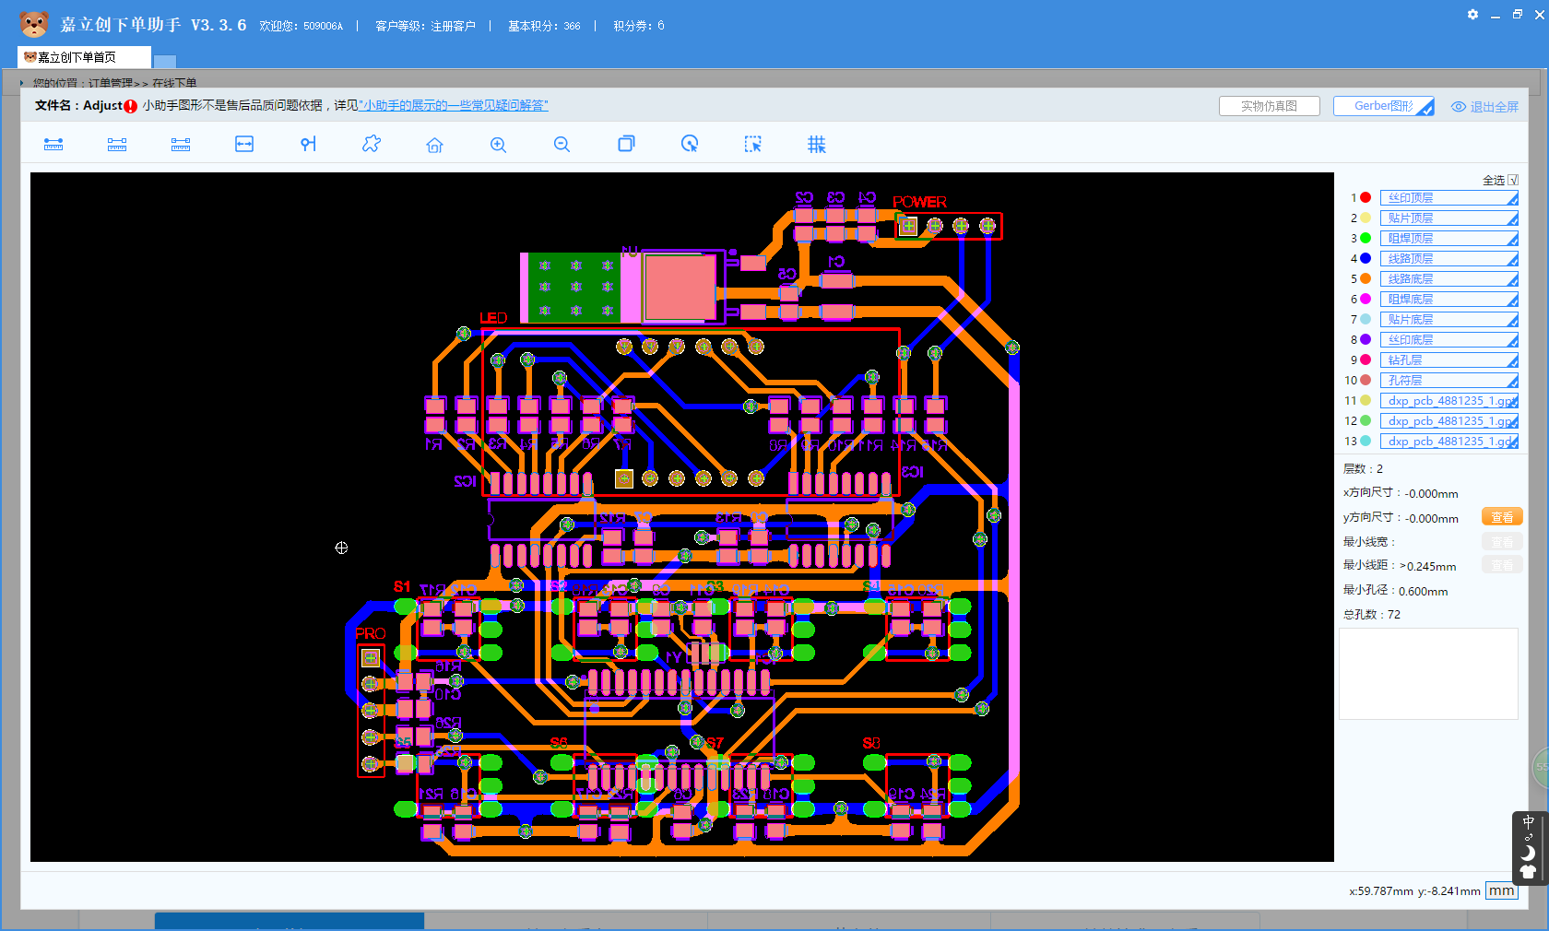The height and width of the screenshot is (931, 1549).
Task: Open the 小助手常见疑问解答 help link
Action: 454,106
